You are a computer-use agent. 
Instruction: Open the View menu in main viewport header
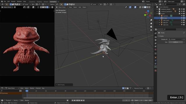(x=70, y=7)
